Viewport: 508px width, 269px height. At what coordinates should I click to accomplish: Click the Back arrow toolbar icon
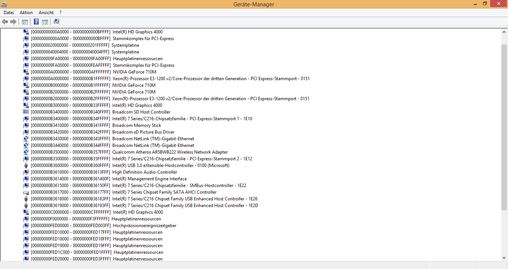tap(5, 22)
